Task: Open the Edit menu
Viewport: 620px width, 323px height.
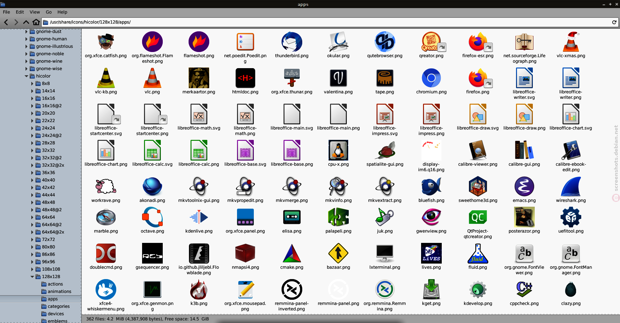Action: point(20,12)
